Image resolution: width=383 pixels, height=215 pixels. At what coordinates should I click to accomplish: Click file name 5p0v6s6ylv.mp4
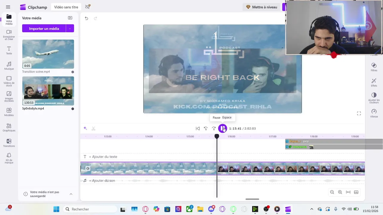tap(33, 108)
